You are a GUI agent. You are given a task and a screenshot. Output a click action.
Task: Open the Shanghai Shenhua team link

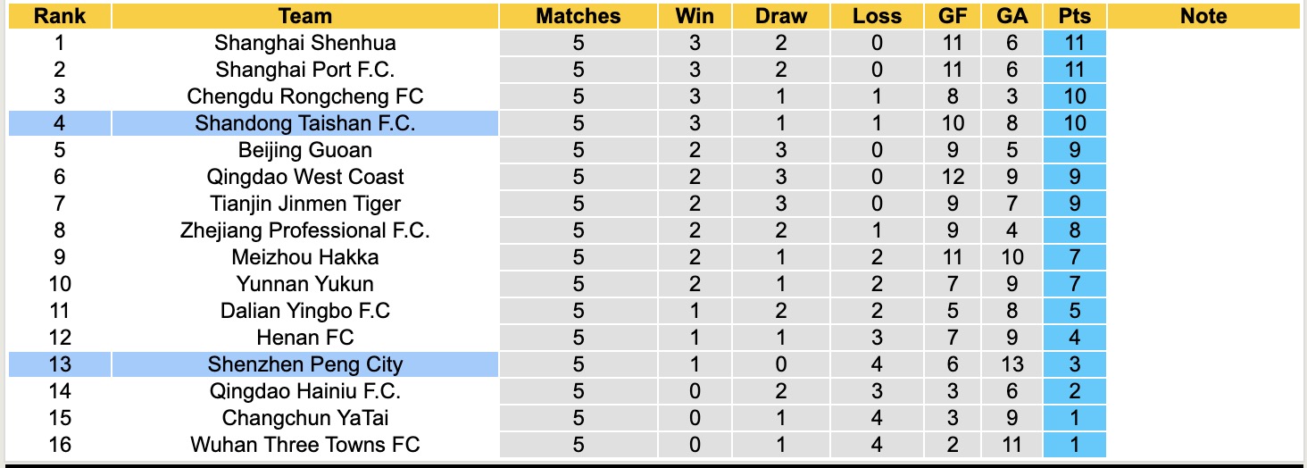click(304, 43)
